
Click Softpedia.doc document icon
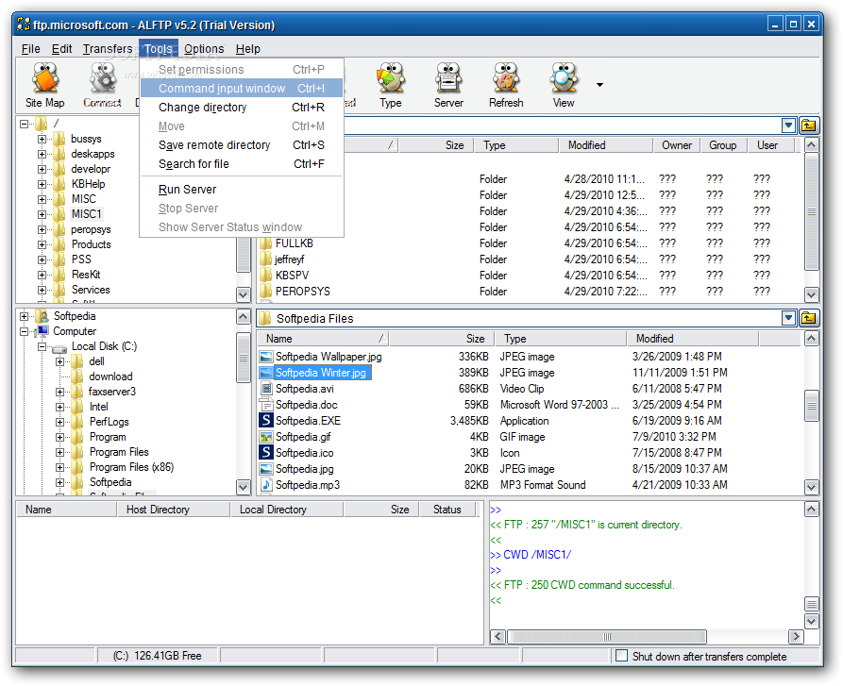click(266, 405)
